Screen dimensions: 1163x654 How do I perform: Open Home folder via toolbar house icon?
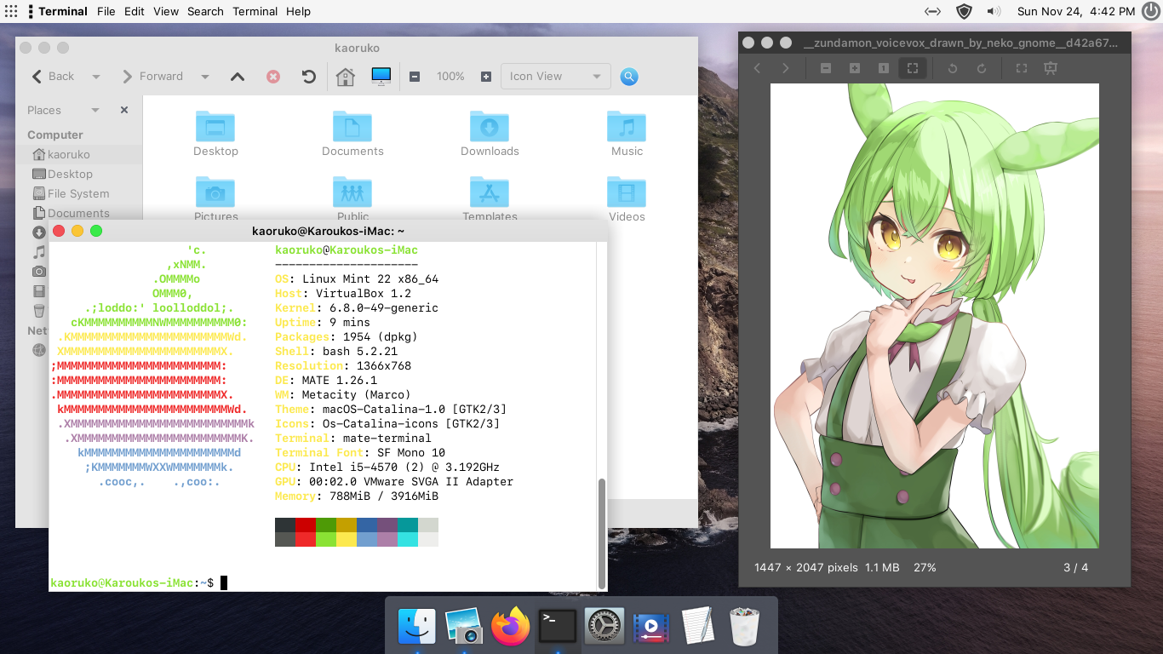pyautogui.click(x=345, y=77)
